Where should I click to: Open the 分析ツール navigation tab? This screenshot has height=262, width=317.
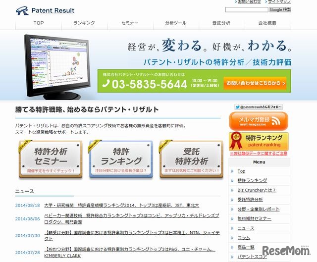tap(176, 23)
